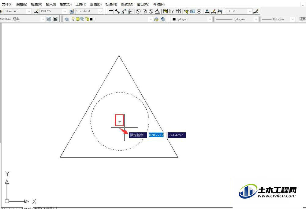The height and width of the screenshot is (209, 306).
Task: Click the text style icon at far left
Action: coord(1,11)
